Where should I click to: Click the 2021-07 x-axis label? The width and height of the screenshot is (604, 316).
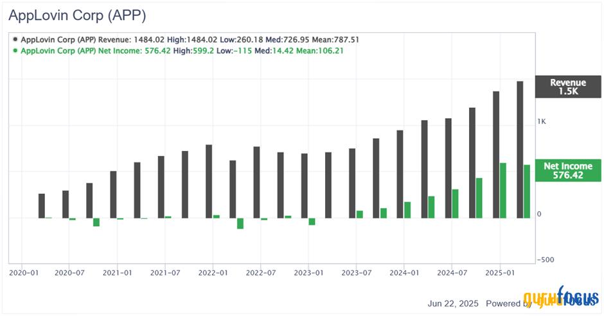click(x=165, y=273)
